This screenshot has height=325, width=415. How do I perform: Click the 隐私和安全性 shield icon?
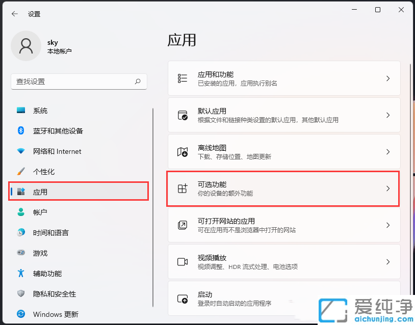[20, 294]
